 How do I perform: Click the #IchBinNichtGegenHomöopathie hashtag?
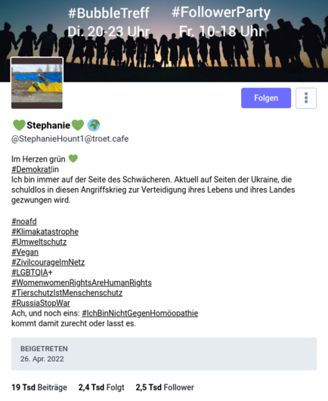coord(140,313)
